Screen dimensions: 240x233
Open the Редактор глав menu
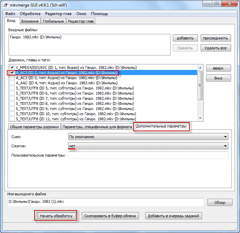click(x=58, y=14)
